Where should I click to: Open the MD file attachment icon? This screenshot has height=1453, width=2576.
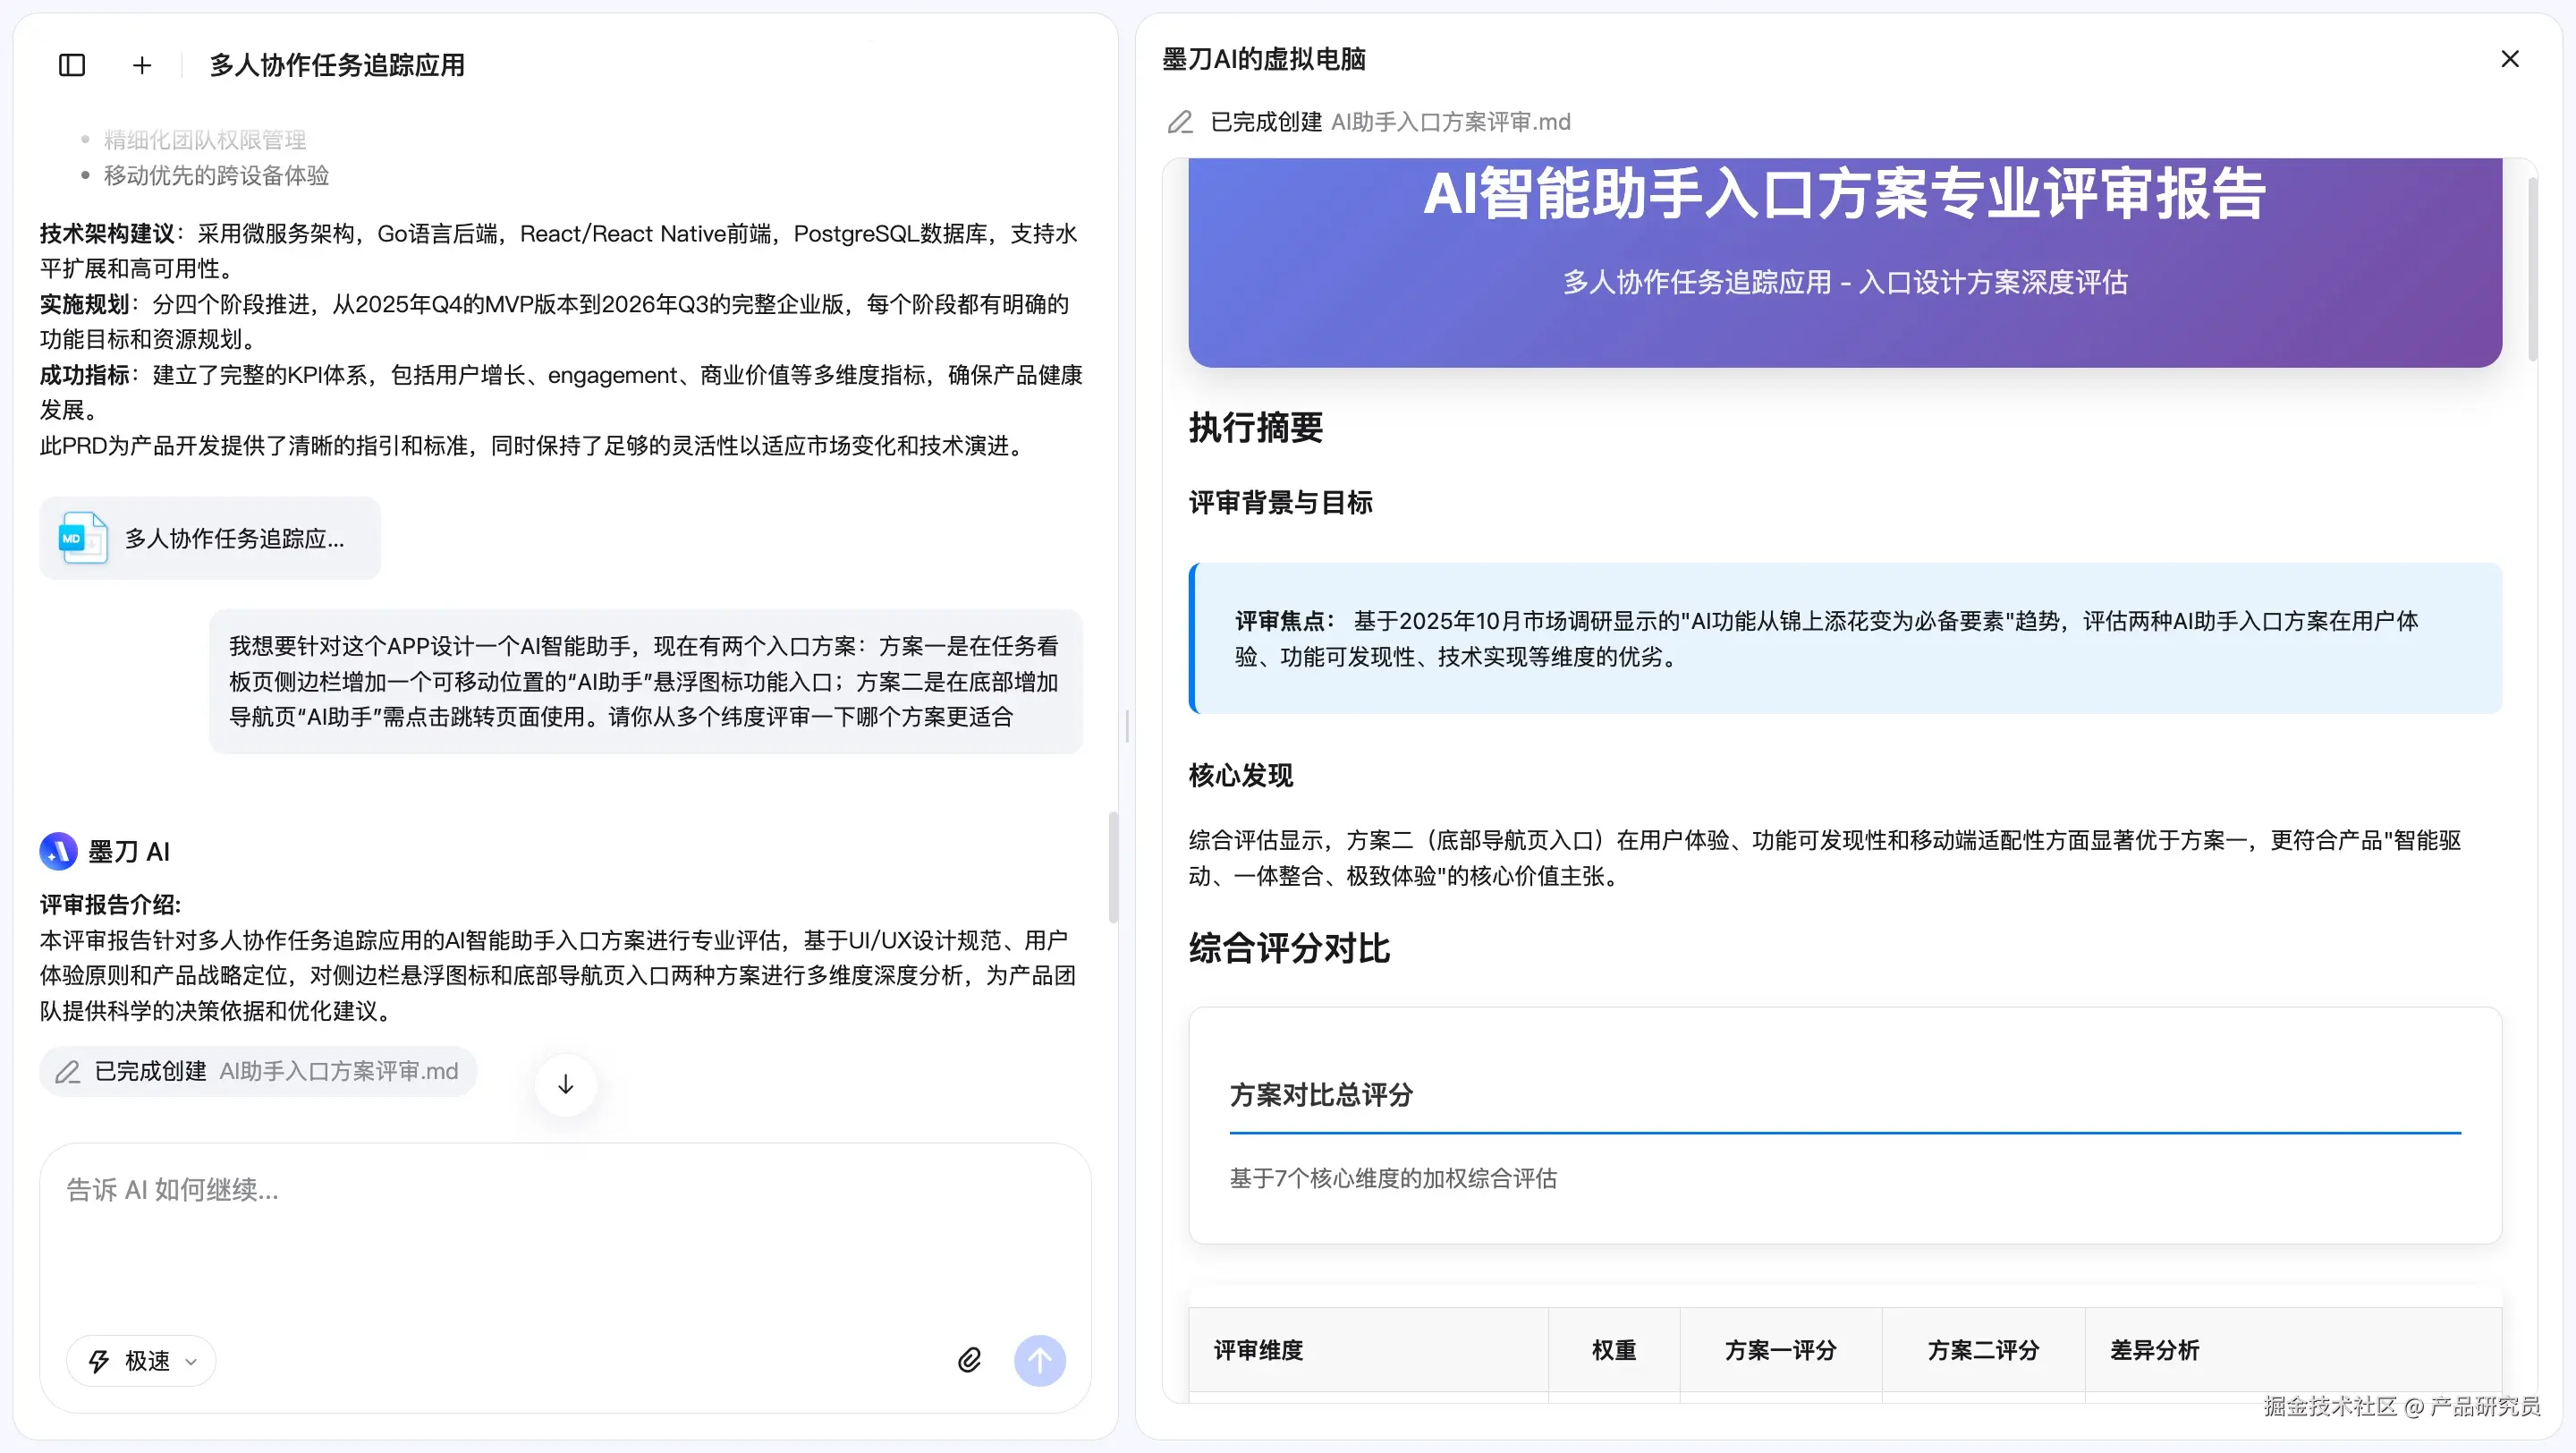click(x=82, y=538)
